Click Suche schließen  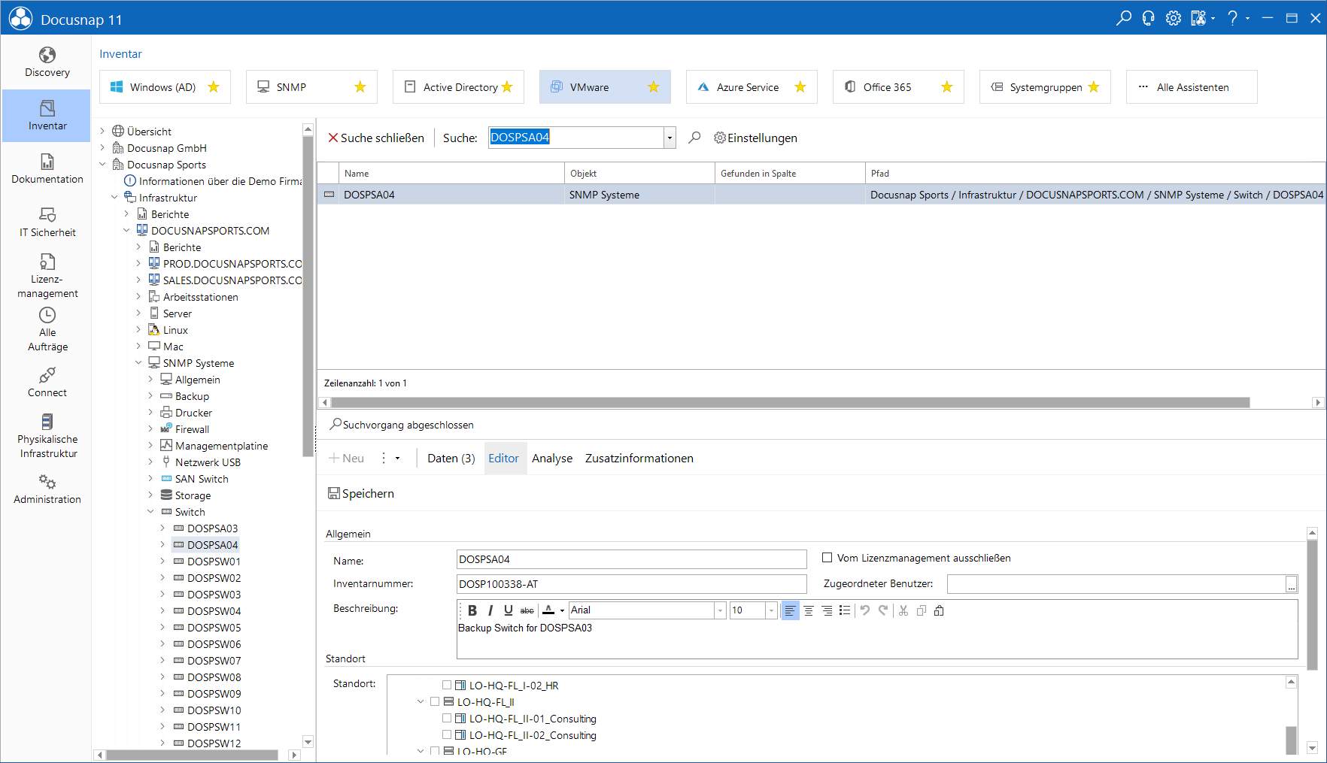tap(376, 138)
